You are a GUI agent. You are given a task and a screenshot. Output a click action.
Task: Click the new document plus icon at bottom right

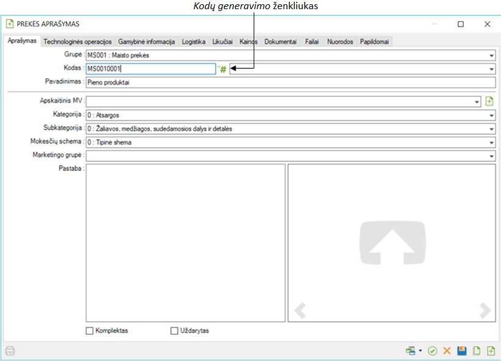490,351
